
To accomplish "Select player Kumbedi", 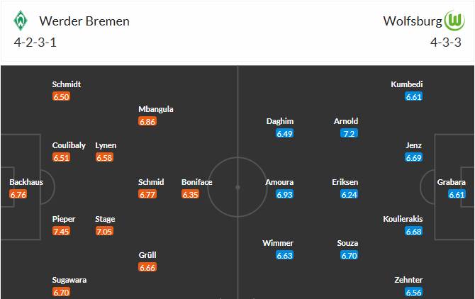I will coord(406,84).
